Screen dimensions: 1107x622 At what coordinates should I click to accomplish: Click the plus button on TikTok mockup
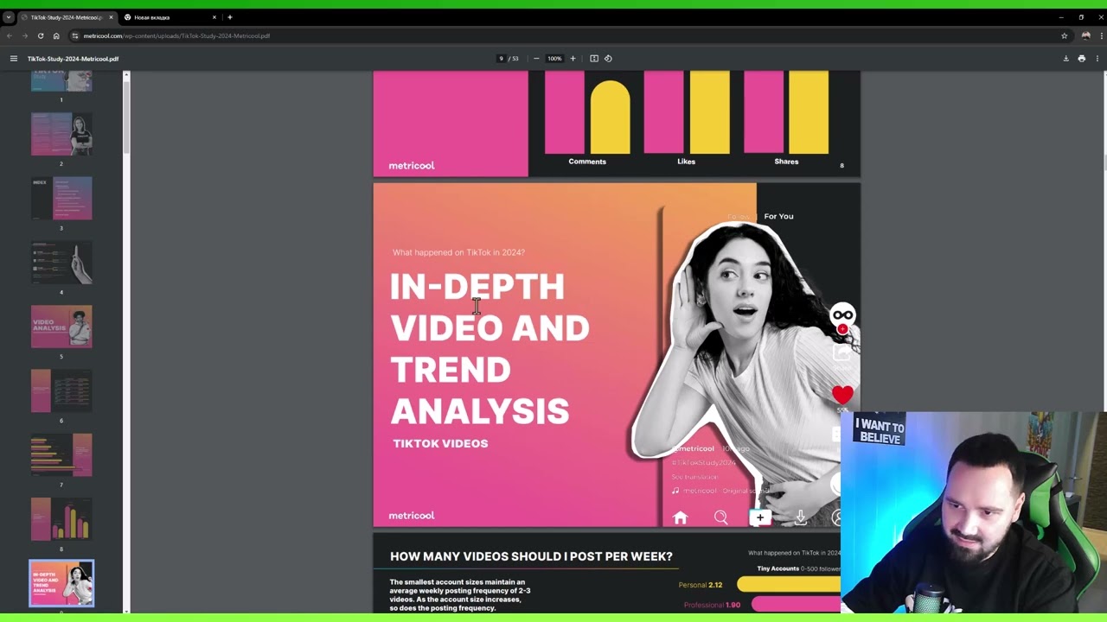[760, 517]
